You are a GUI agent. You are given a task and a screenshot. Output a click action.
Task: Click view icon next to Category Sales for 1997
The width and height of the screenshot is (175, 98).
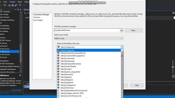coord(58,93)
